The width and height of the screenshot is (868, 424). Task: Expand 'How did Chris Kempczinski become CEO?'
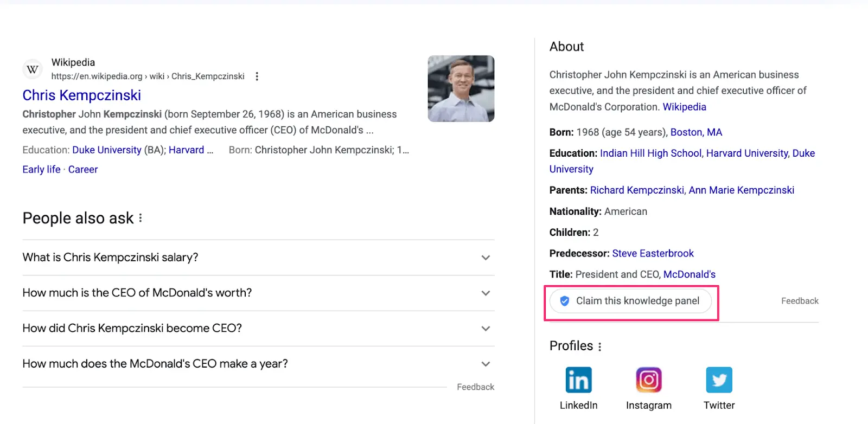tap(258, 329)
